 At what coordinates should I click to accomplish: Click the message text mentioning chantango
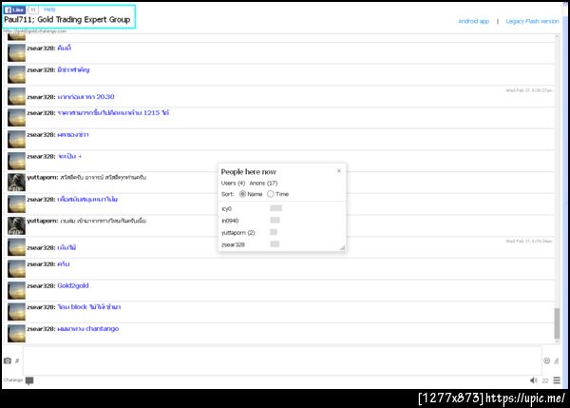[88, 329]
